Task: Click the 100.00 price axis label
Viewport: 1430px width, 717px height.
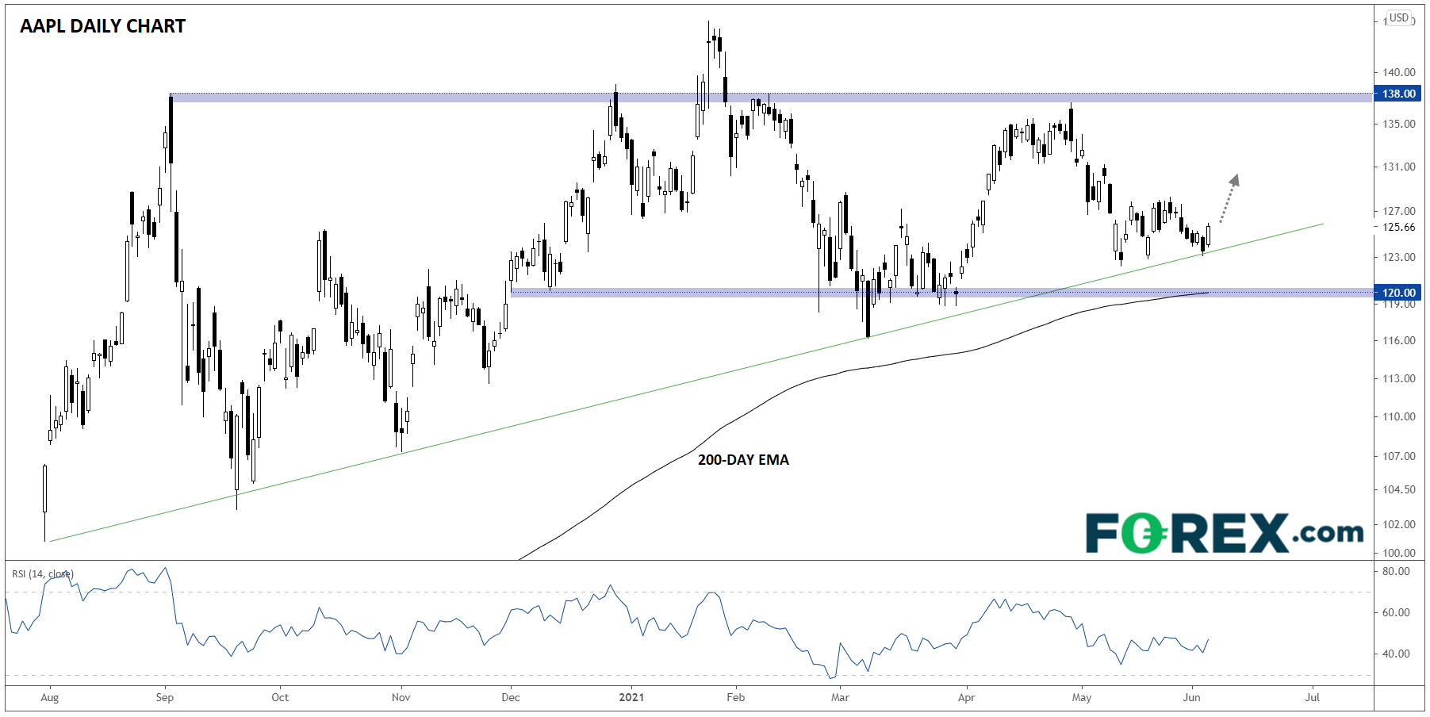Action: 1398,553
